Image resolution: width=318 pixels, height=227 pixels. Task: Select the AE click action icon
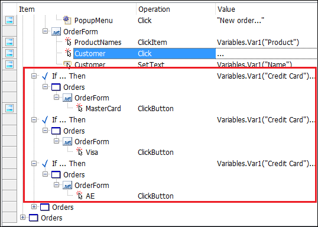(79, 195)
